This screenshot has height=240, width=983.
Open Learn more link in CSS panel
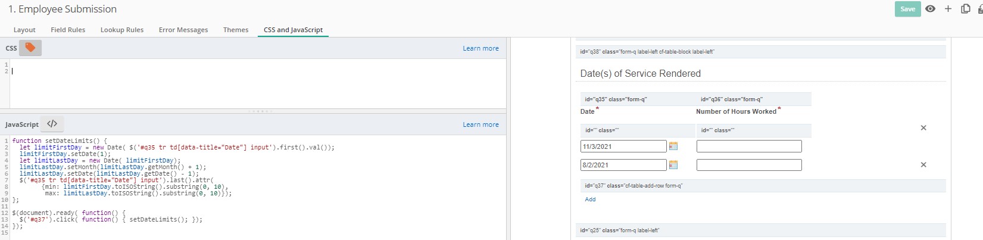click(481, 48)
